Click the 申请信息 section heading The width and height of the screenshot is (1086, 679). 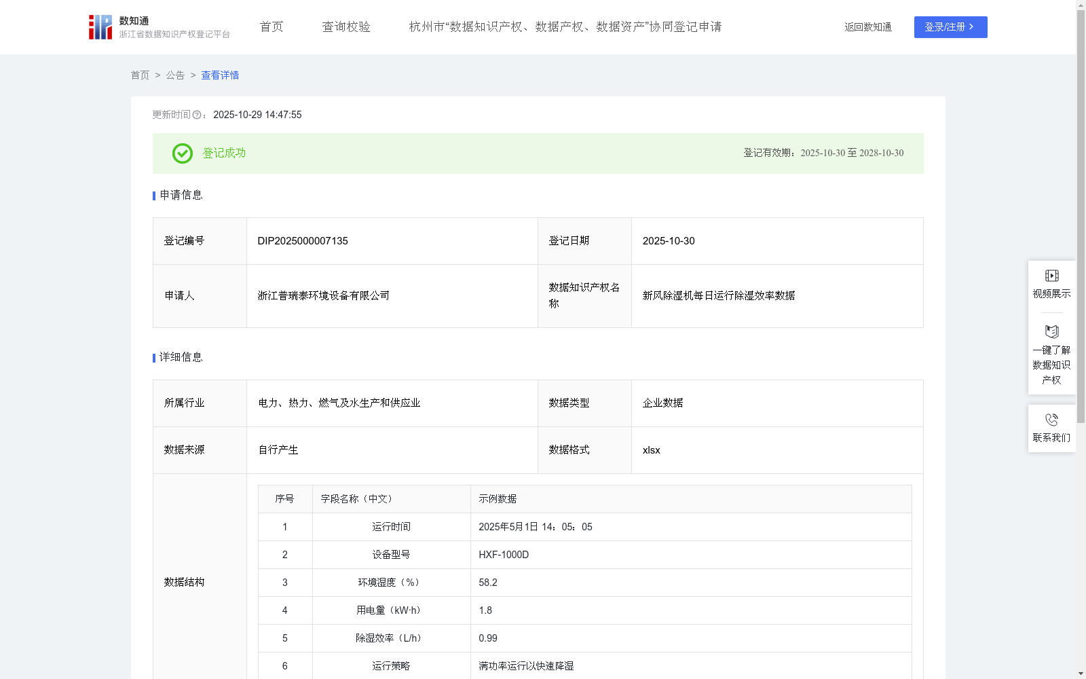pos(181,196)
